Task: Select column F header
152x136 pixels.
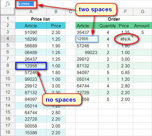Action: pyautogui.click(x=125, y=12)
